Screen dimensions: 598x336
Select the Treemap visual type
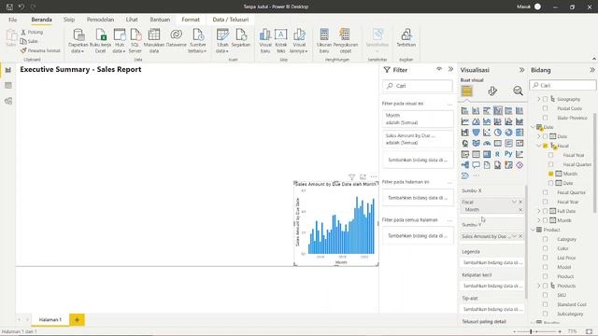pyautogui.click(x=520, y=133)
